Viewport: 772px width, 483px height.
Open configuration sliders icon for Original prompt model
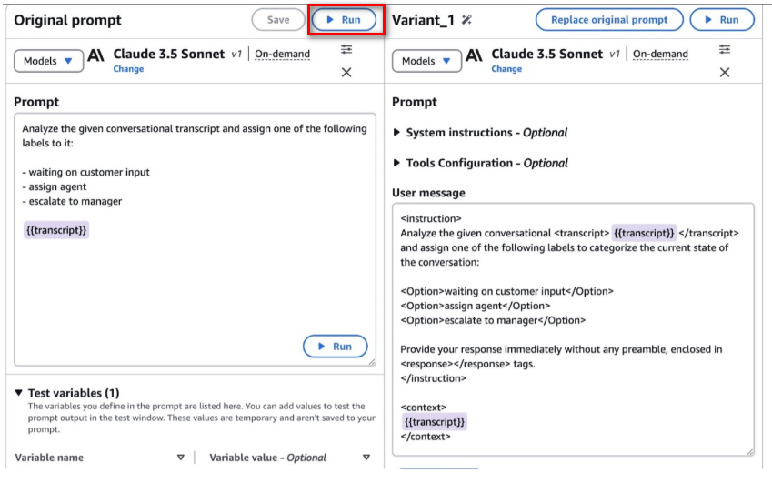point(346,49)
